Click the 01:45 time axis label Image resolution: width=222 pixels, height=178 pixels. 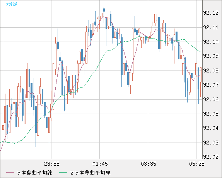click(100, 164)
